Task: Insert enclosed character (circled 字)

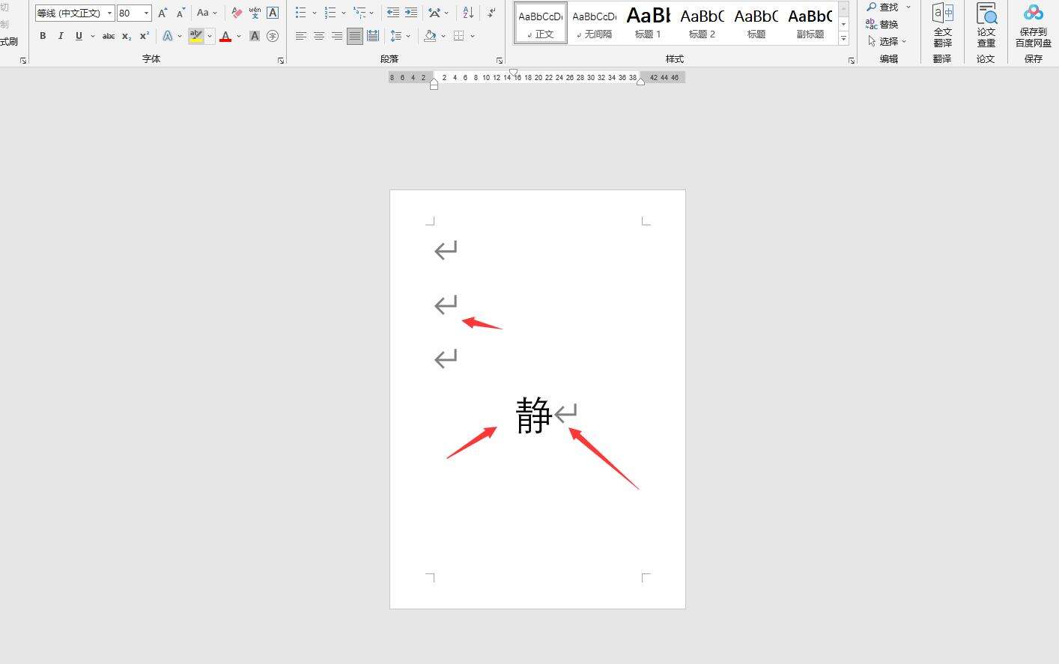Action: click(x=273, y=36)
